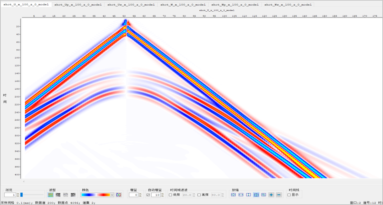This screenshot has width=383, height=205.
Task: Disable the auto gain (自动增益) checkbox
Action: [148, 195]
